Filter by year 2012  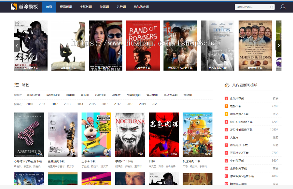point(55,104)
